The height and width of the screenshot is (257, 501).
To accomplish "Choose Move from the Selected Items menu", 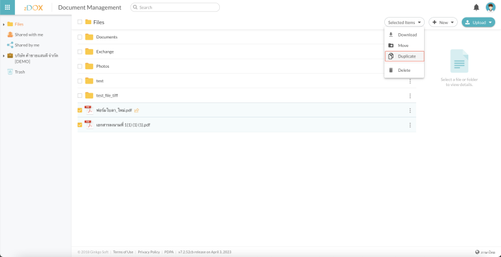I will (x=404, y=46).
